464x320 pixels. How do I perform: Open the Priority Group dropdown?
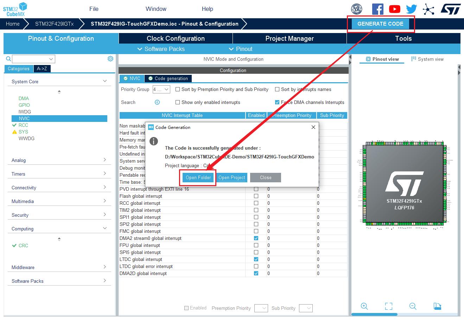(161, 90)
